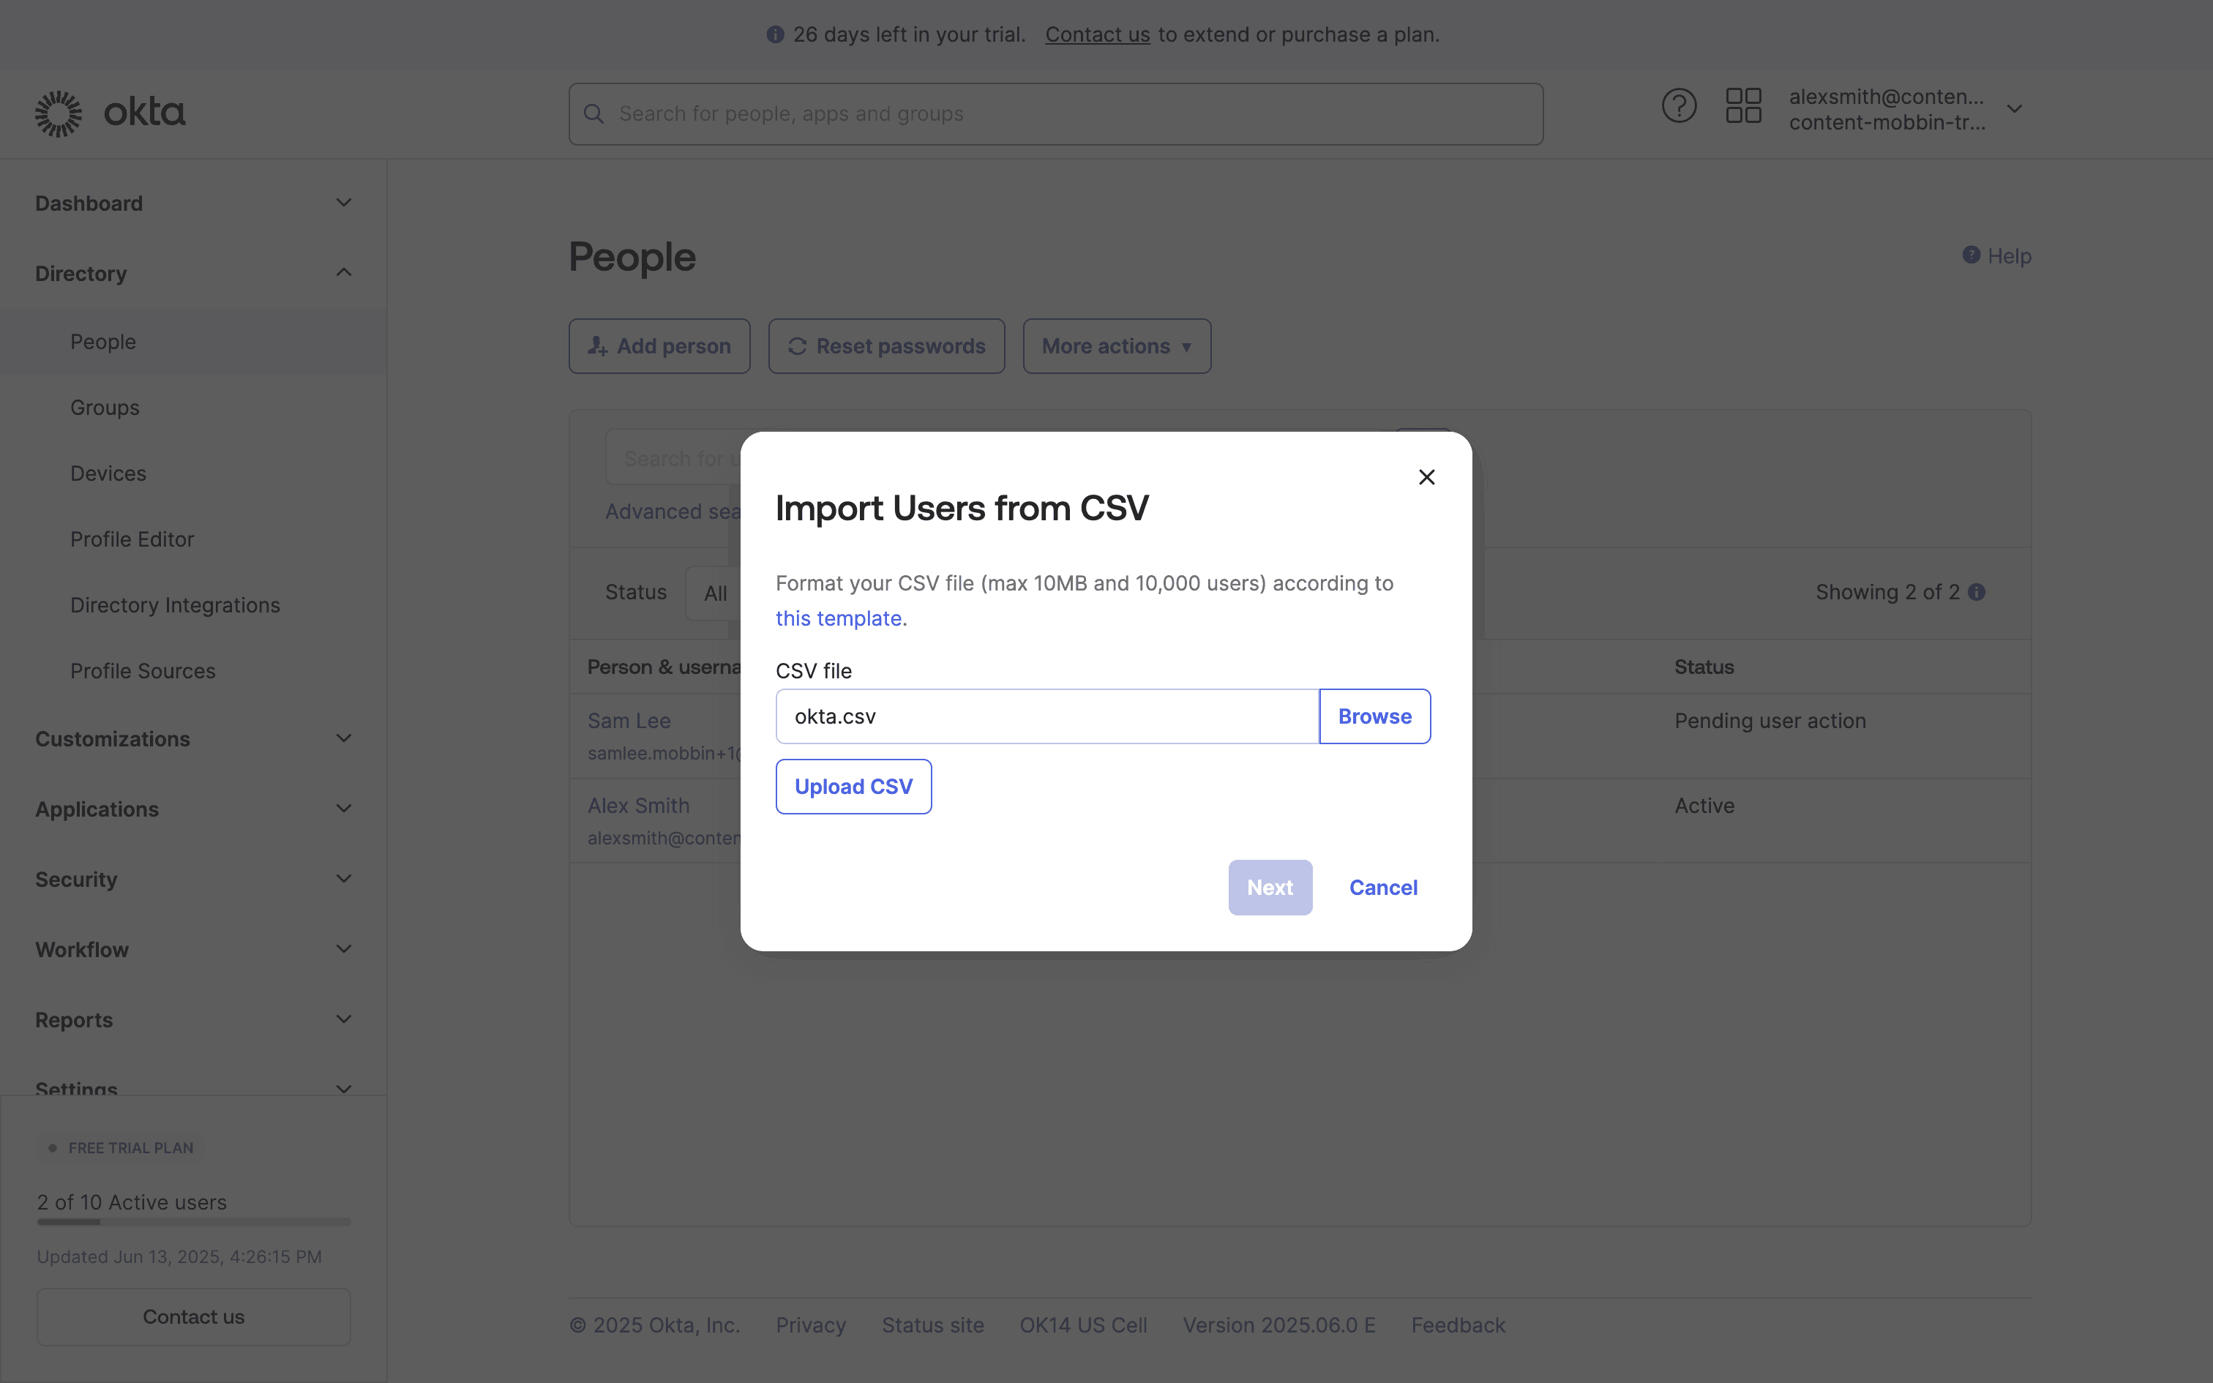2213x1383 pixels.
Task: Cancel the CSV import dialog
Action: tap(1382, 887)
